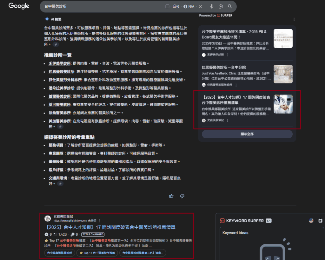Image resolution: width=325 pixels, height=260 pixels.
Task: Open sitelink chip Top 17 台中醫美診所推薦
Action: click(x=97, y=253)
